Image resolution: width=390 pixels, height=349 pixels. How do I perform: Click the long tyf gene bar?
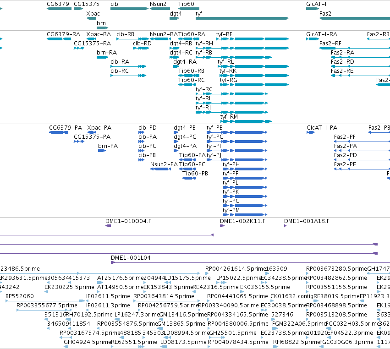[242, 18]
